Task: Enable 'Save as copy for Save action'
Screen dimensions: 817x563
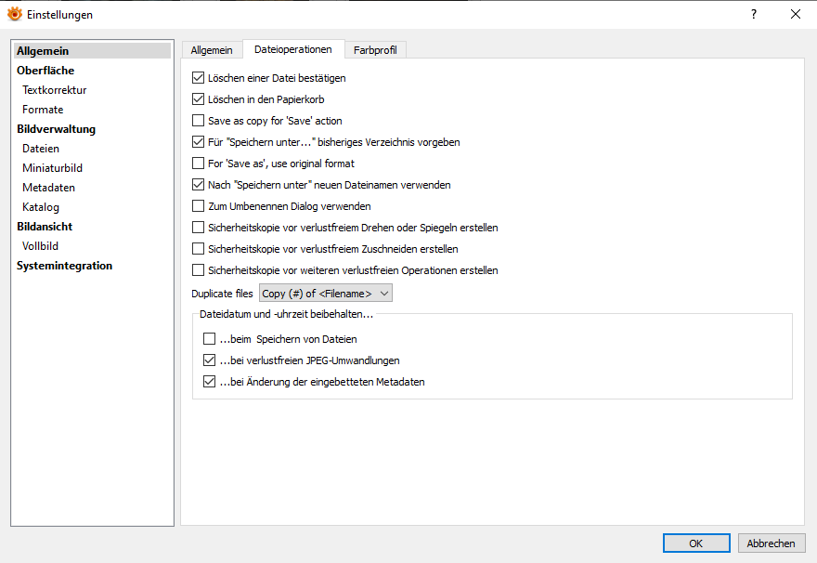Action: pos(198,121)
